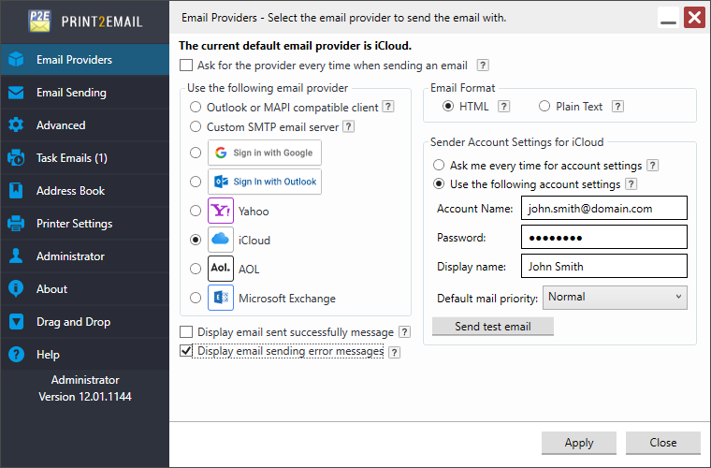
Task: Minimize the Print2Email window
Action: 668,18
